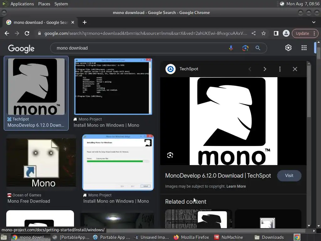Click MonoDevelop 6.12.0 Down... result title
Screen dimensions: 321x241
36,125
